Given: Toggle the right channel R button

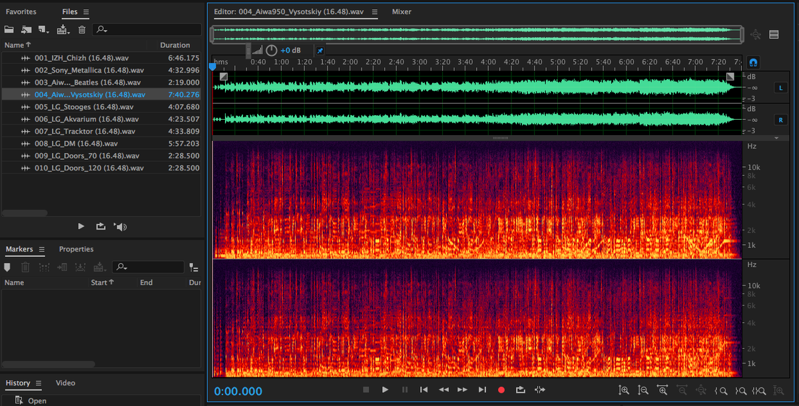Looking at the screenshot, I should click(780, 120).
